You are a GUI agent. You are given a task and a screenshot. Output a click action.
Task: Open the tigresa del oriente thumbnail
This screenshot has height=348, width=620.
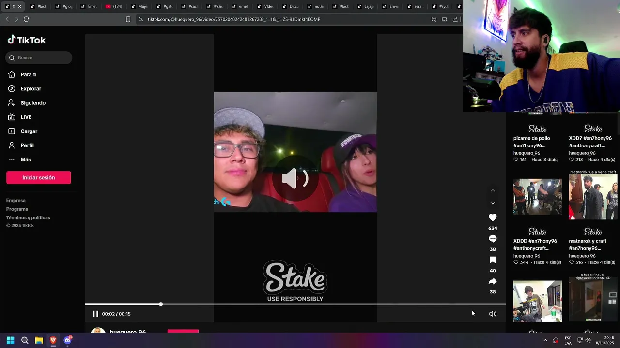point(593,299)
